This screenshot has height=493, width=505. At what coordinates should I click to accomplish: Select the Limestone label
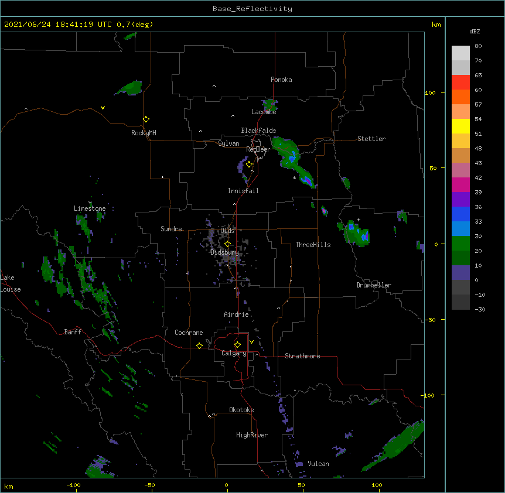click(x=90, y=208)
